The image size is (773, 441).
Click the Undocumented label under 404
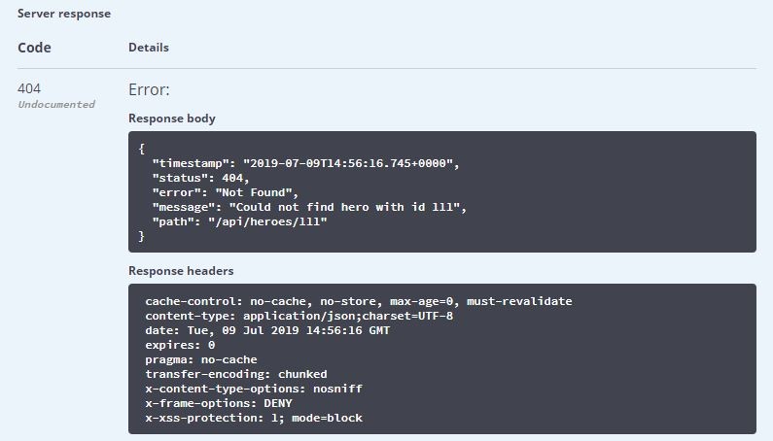point(56,105)
